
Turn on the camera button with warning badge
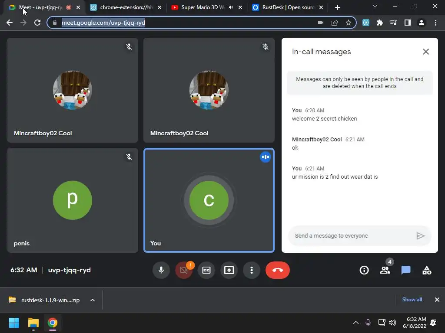click(184, 270)
